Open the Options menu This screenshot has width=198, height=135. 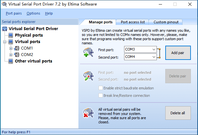click(33, 13)
